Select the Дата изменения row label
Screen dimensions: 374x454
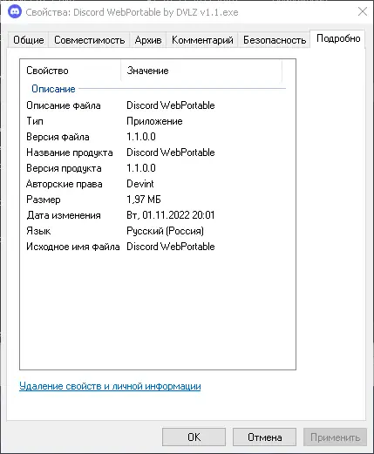pos(64,215)
